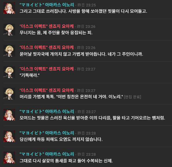The image size is (172, 167).
Task: Click username 아마카스 이노리 on the 23:25 message
Action: click(47, 5)
